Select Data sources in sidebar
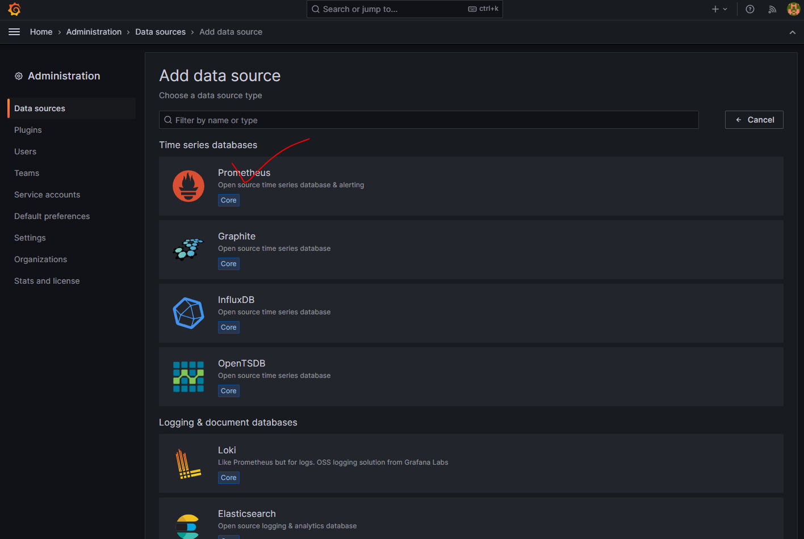The height and width of the screenshot is (539, 804). coord(72,108)
